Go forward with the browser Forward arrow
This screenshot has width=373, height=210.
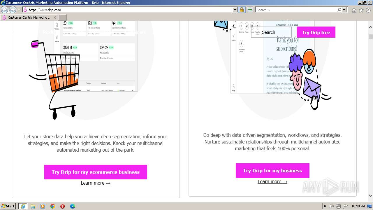coord(13,10)
